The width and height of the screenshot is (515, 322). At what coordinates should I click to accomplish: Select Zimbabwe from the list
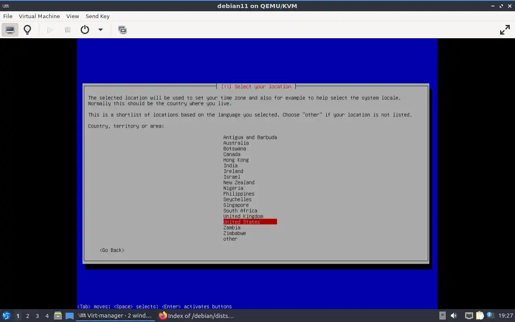pyautogui.click(x=235, y=233)
